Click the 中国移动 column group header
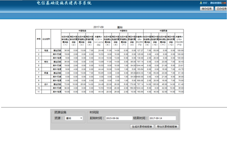This screenshot has height=142, width=227. tap(123, 31)
